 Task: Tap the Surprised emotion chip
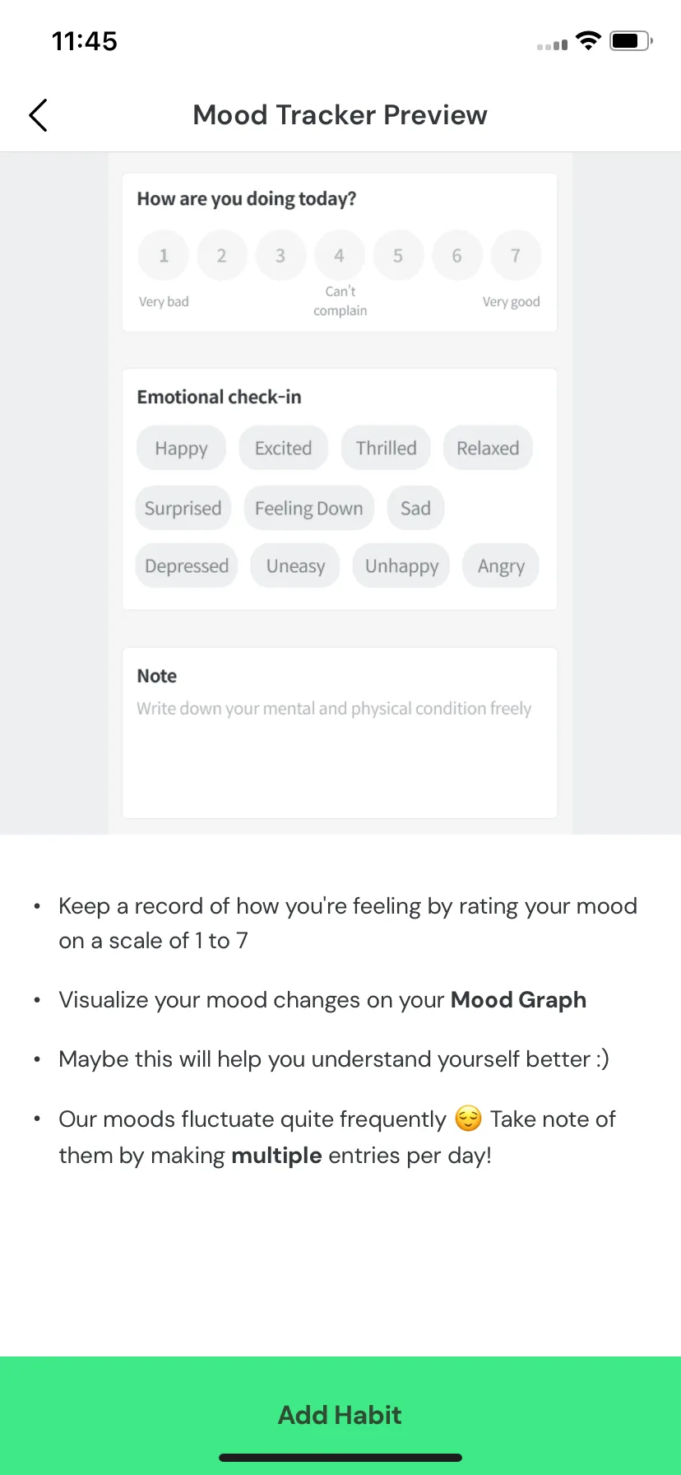click(x=183, y=508)
